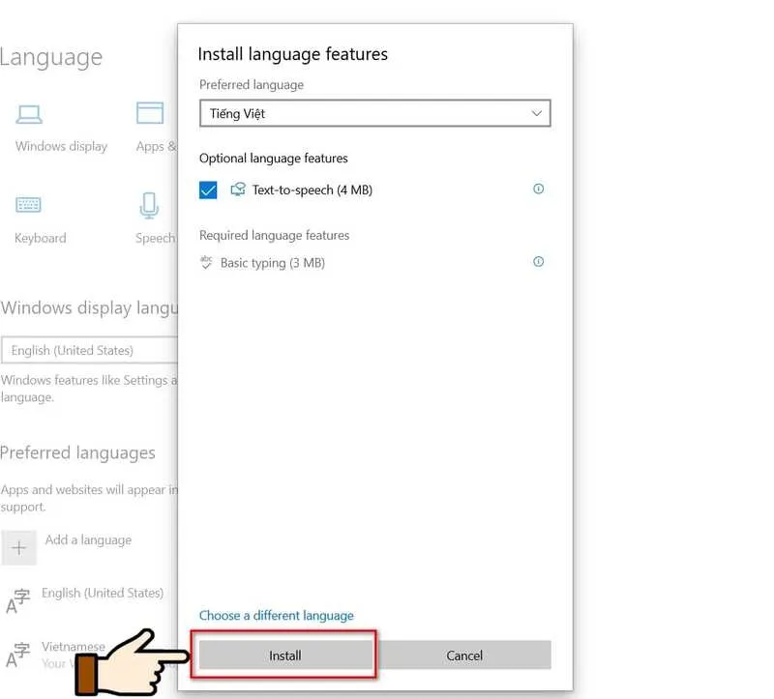Click the Keyboard settings icon

point(28,205)
